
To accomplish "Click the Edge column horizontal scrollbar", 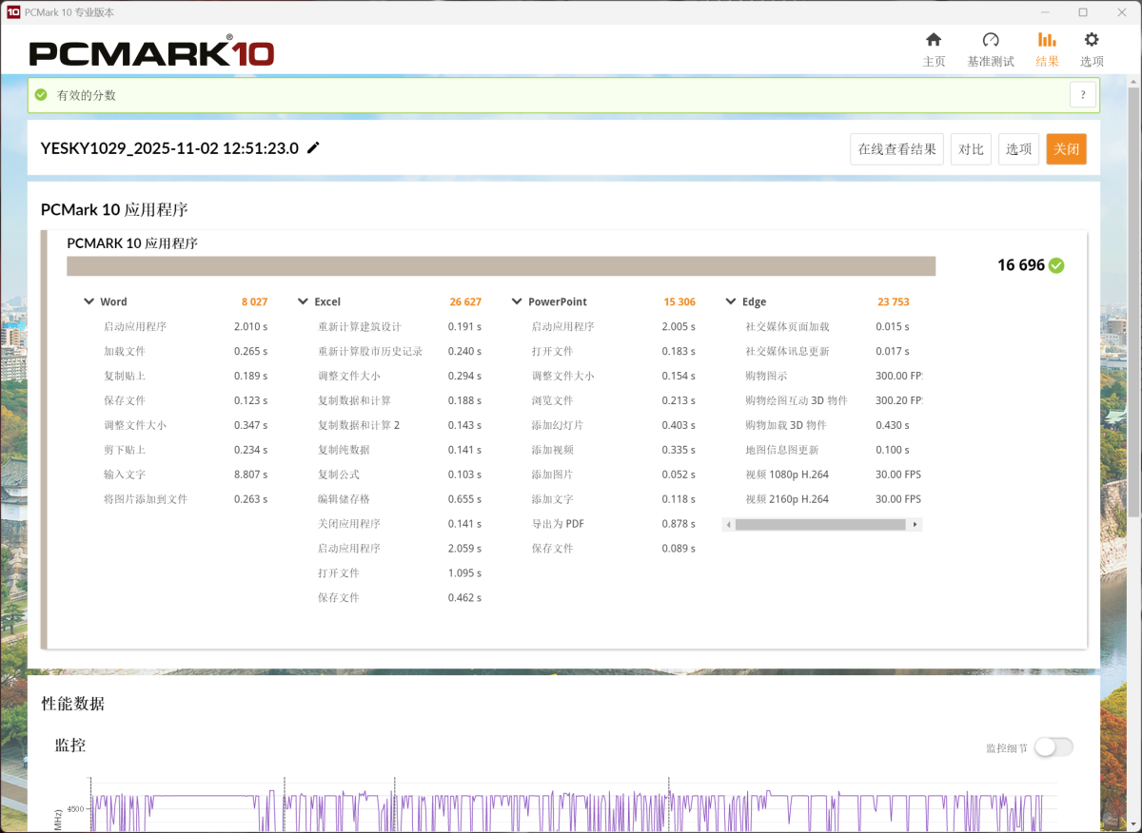I will (x=818, y=525).
